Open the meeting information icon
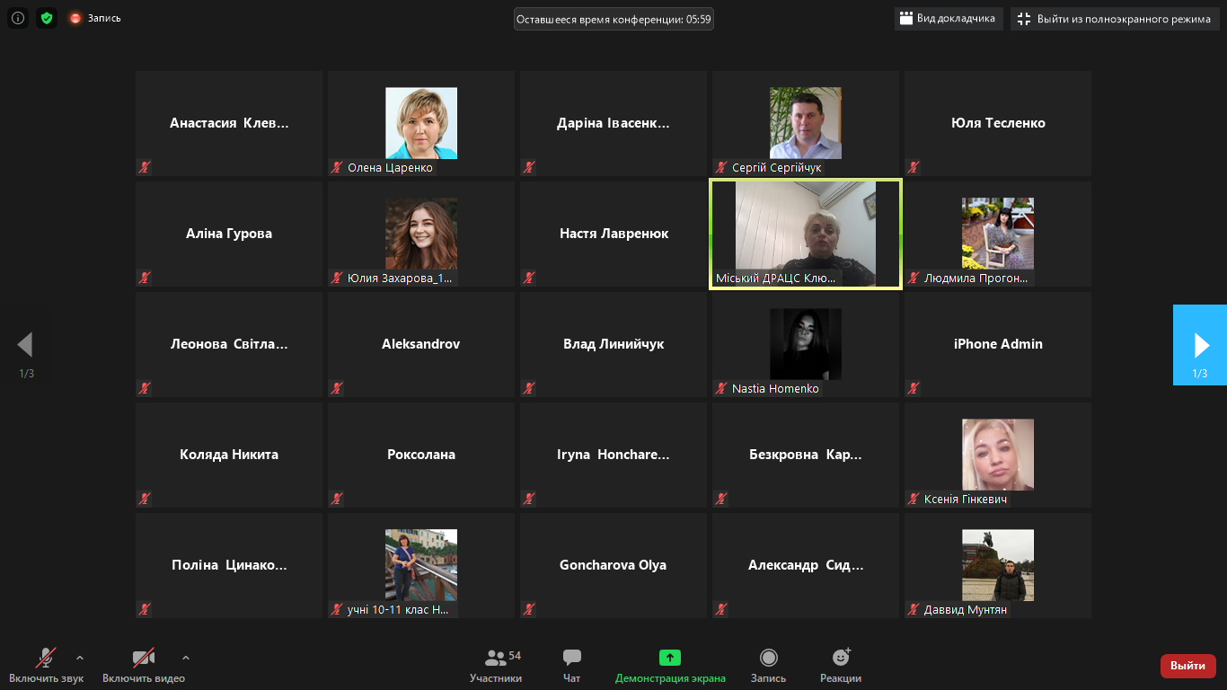Image resolution: width=1227 pixels, height=690 pixels. pos(18,18)
